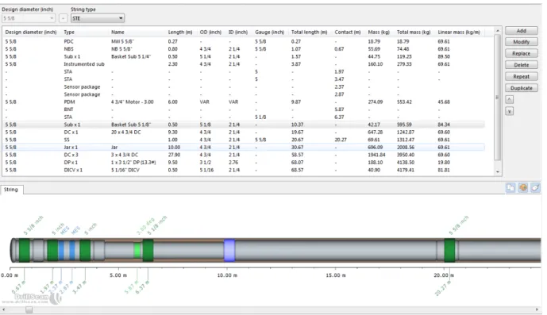Open the Design diameter dropdown

[29, 18]
